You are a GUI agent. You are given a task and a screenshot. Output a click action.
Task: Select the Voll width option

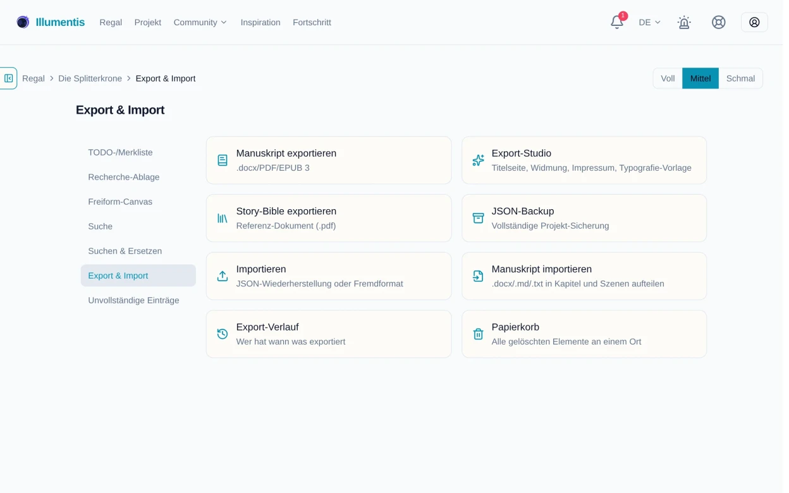click(668, 78)
